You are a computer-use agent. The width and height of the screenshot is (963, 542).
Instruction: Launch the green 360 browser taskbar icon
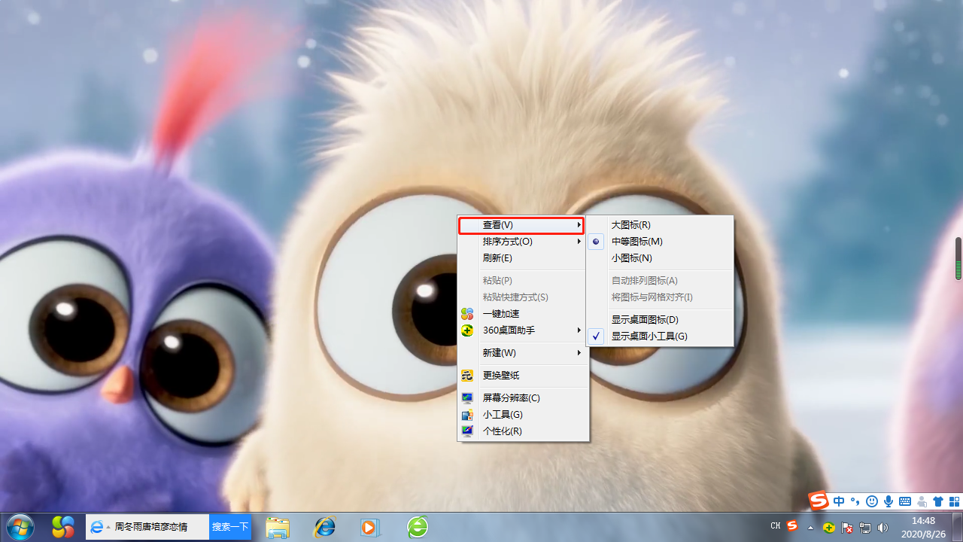(x=418, y=527)
